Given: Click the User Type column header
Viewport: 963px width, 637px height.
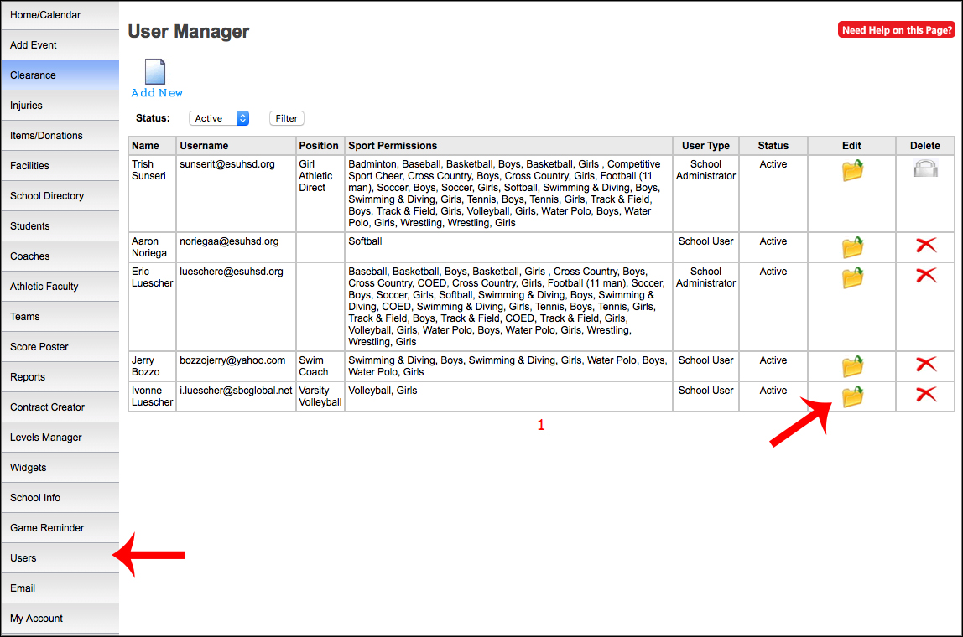Looking at the screenshot, I should (705, 146).
